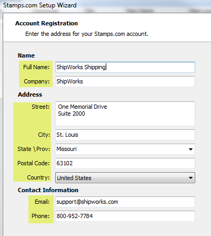Click the Stamps.com Setup Wizard title
The height and width of the screenshot is (236, 211).
(x=40, y=5)
